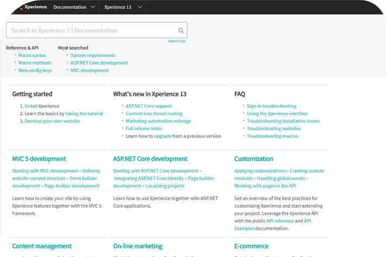Open Starting with ASP.NET Core development link

156,171
